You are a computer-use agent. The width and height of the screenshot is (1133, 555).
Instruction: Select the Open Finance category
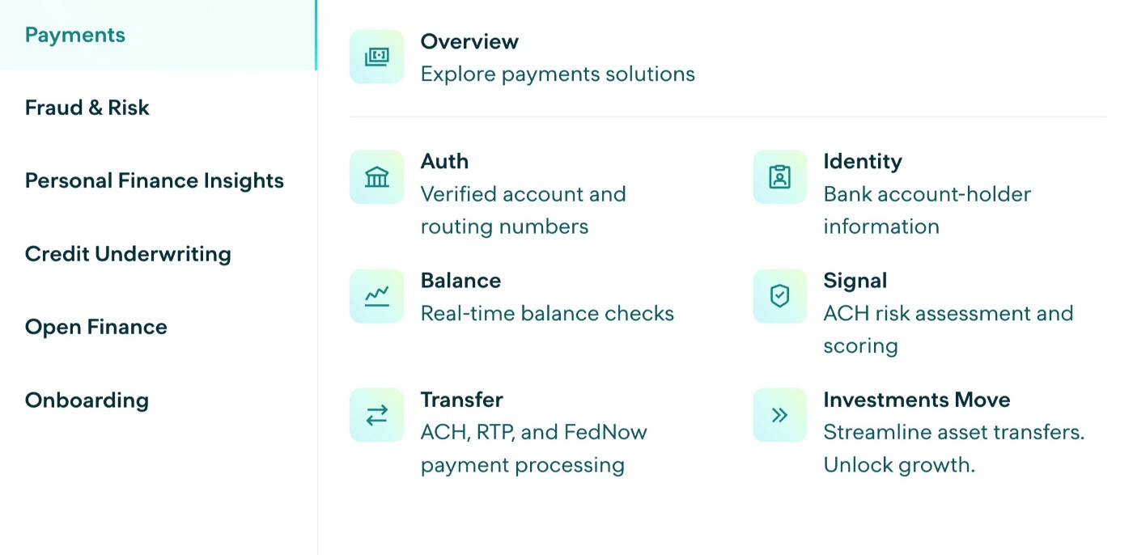96,327
